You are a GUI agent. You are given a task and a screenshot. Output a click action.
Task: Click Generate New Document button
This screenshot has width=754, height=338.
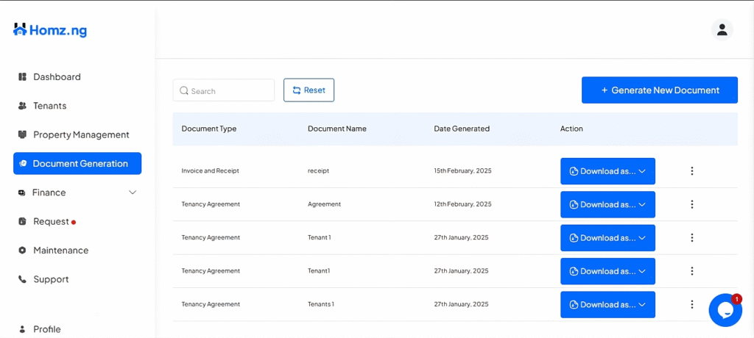tap(660, 90)
